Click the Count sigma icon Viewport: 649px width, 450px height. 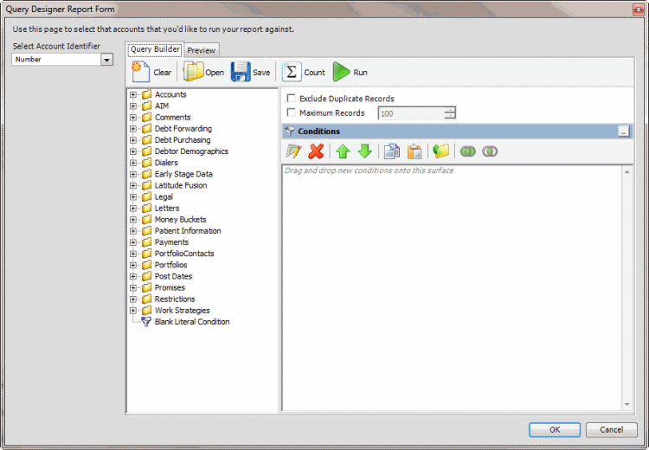click(292, 73)
